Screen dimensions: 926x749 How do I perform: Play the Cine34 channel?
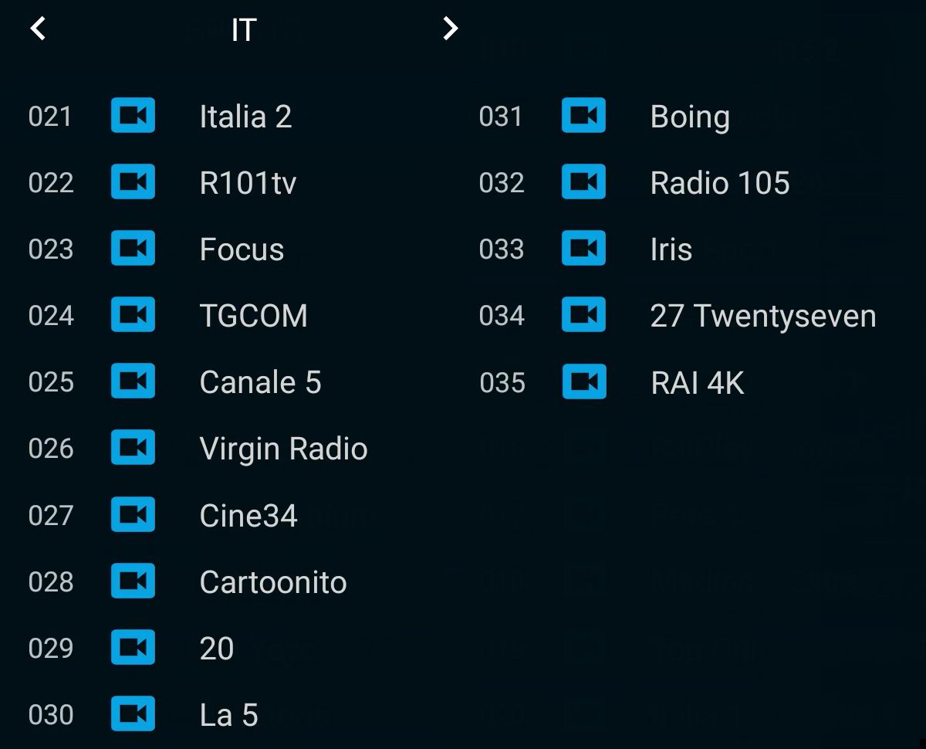click(x=248, y=516)
